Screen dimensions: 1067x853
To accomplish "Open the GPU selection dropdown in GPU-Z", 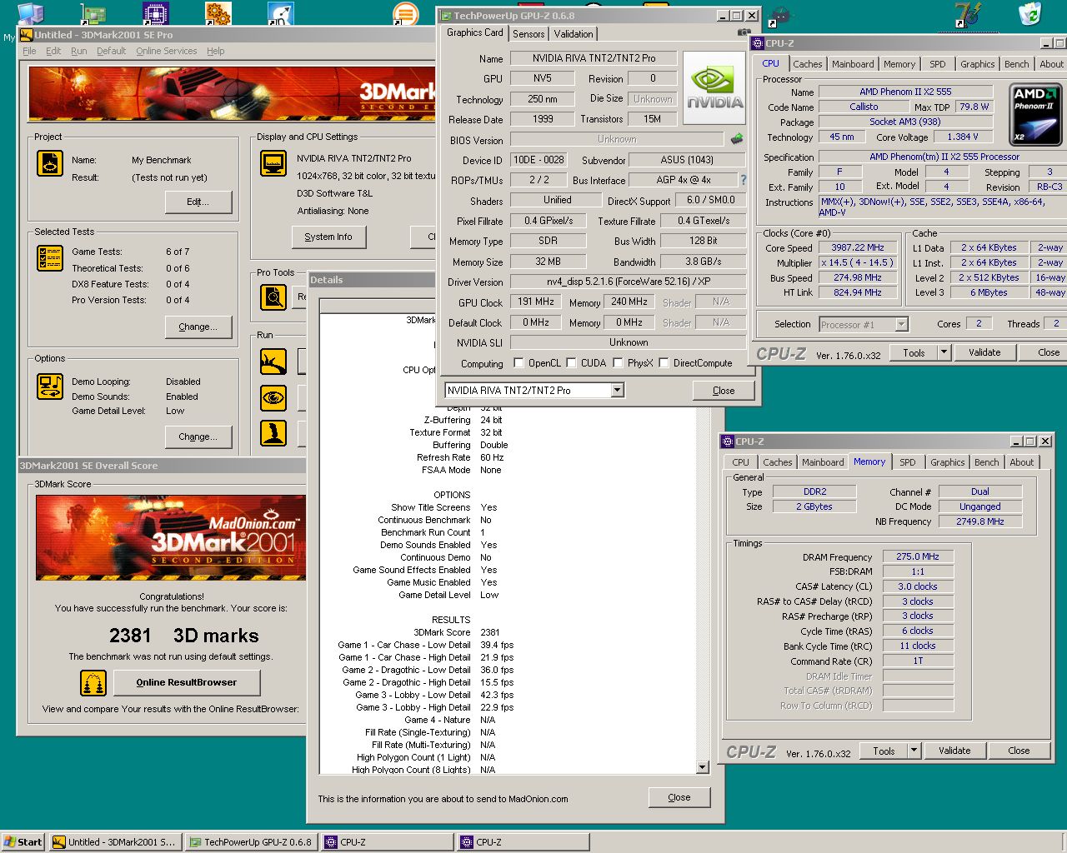I will [617, 391].
